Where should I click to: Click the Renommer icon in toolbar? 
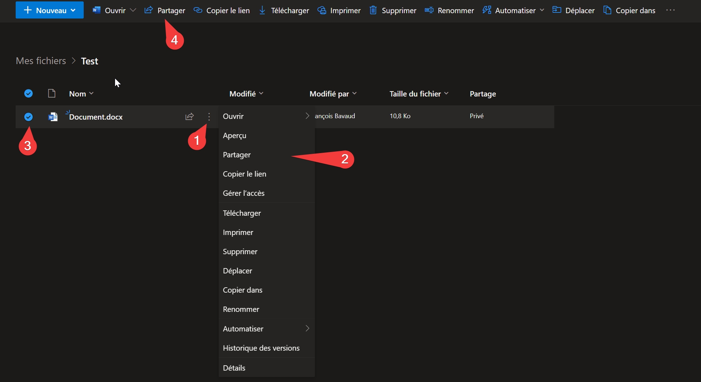[429, 10]
